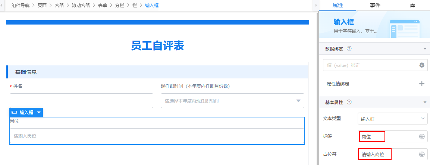The image size is (430, 165).
Task: Edit the 标签 field containing 岗位
Action: pos(392,137)
